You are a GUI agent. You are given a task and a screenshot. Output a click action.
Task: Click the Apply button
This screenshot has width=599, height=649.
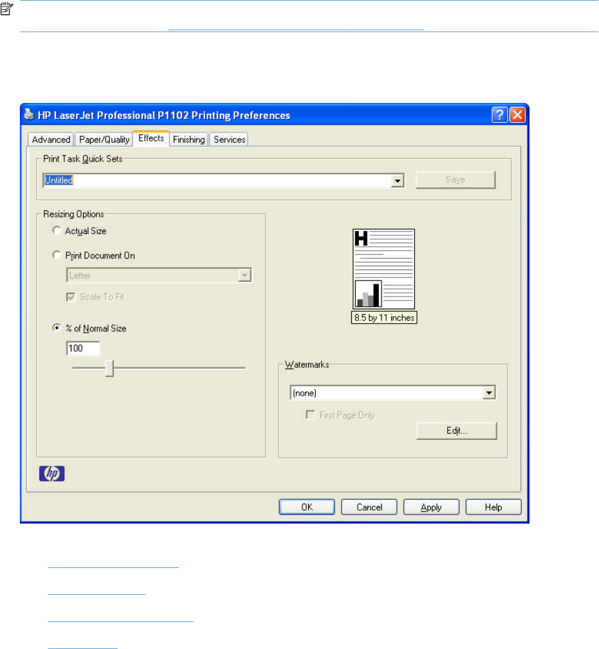click(431, 507)
